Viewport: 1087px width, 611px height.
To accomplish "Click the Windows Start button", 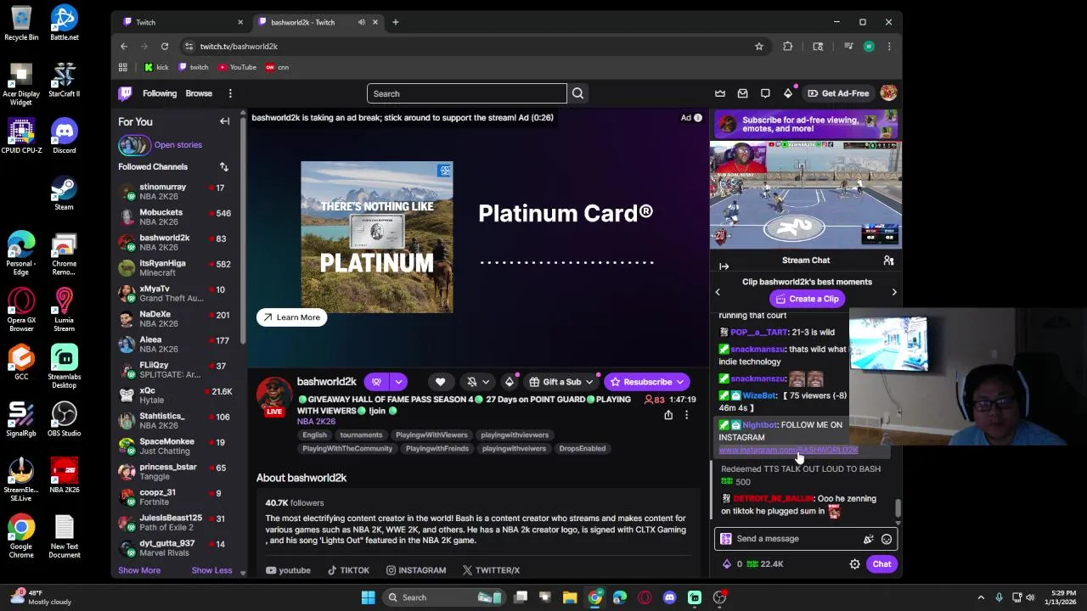I will pyautogui.click(x=368, y=597).
